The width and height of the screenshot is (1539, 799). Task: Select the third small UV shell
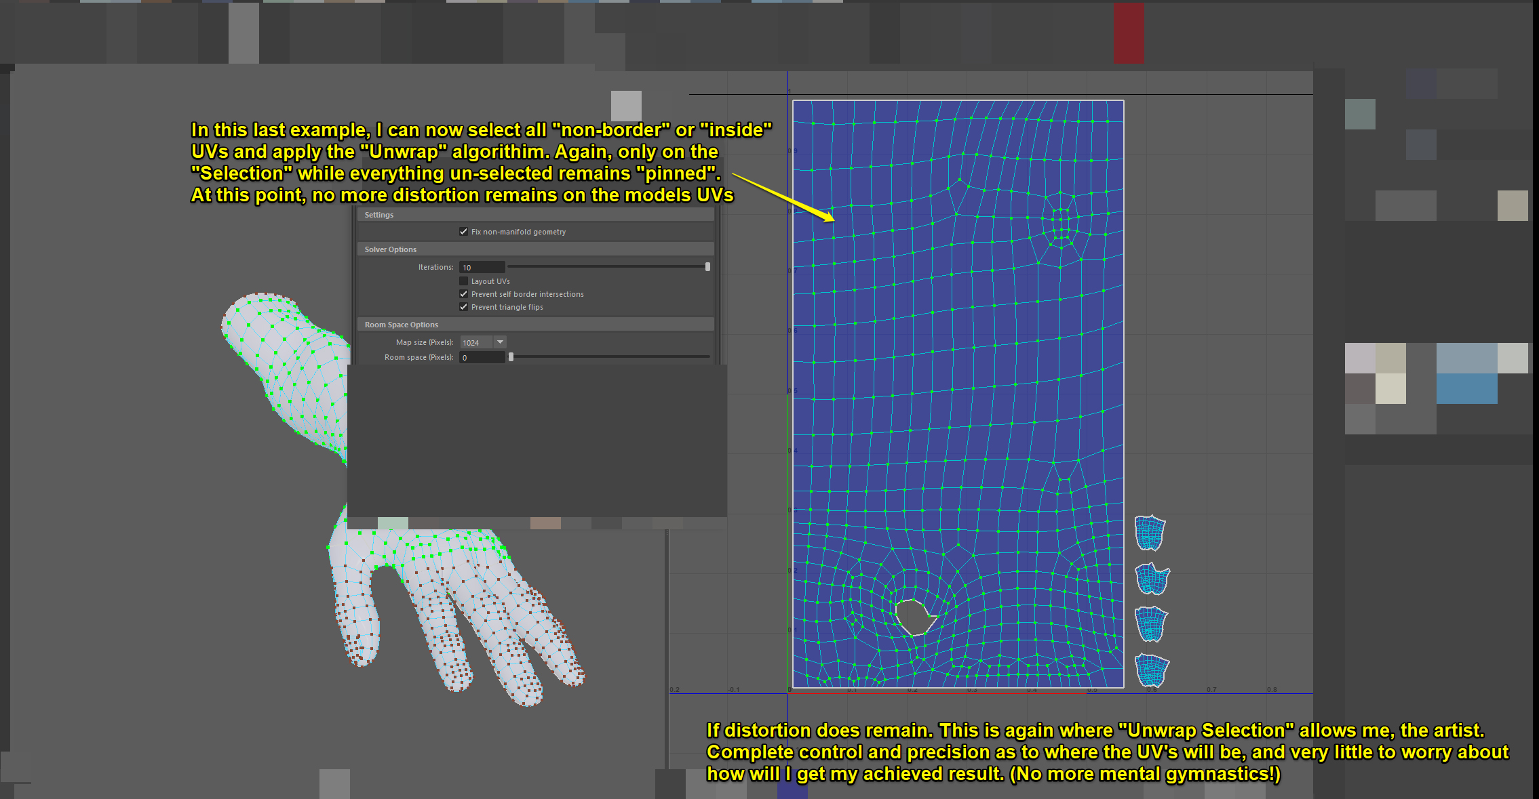1151,624
